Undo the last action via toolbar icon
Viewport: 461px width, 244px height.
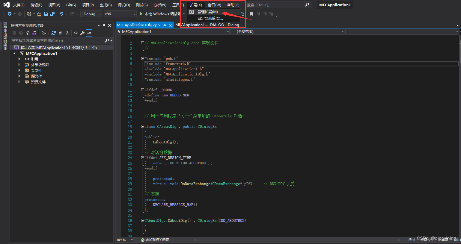[61, 14]
